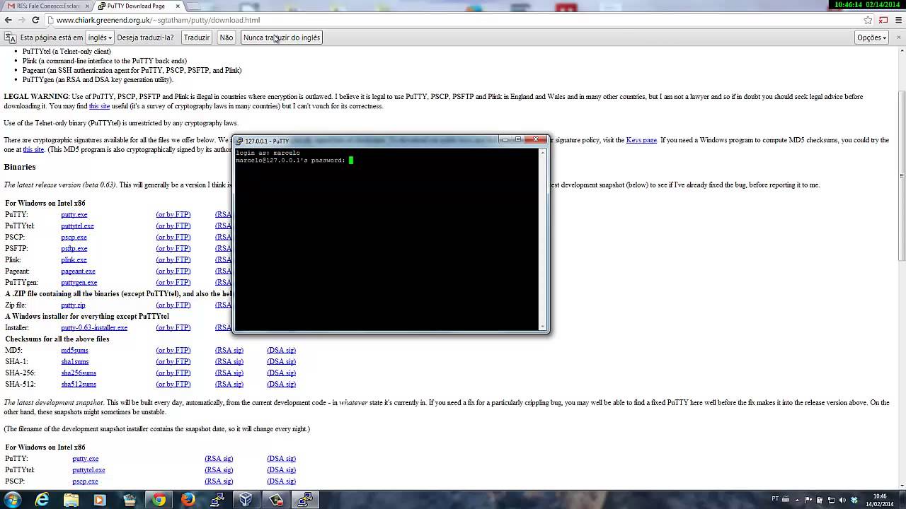This screenshot has height=509, width=906.
Task: Click (or by FTP) link in Installer row
Action: (173, 327)
